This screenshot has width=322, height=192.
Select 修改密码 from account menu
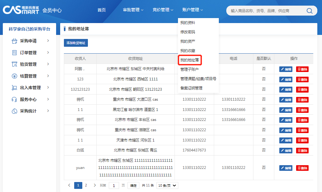click(x=188, y=32)
